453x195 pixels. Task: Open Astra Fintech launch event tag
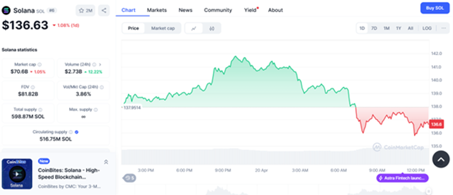pos(402,178)
